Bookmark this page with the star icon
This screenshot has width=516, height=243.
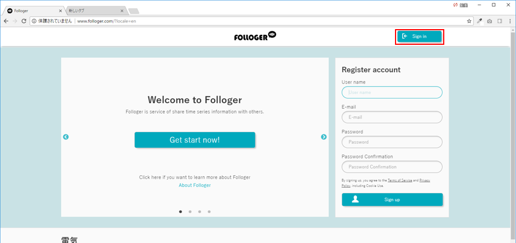(x=469, y=21)
